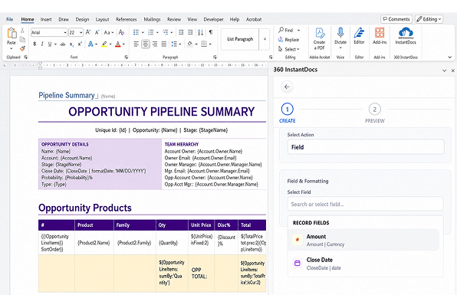Toggle center alignment
The width and height of the screenshot is (457, 295).
click(146, 44)
